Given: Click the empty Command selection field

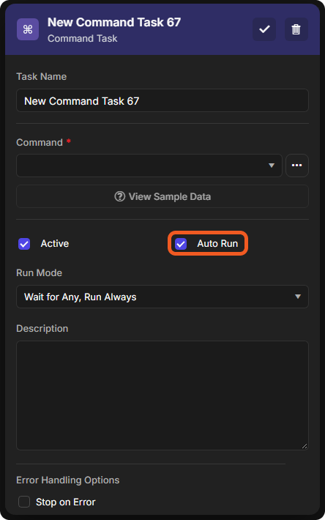Looking at the screenshot, I should [149, 165].
